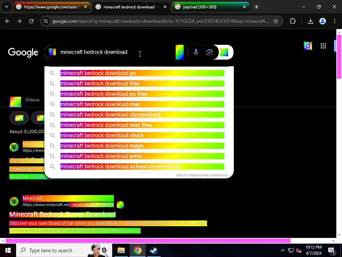Click the Google logo

(x=23, y=53)
